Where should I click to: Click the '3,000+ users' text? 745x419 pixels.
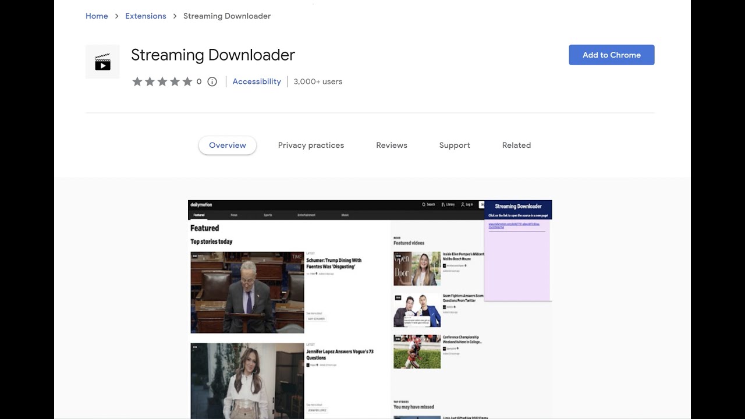pos(318,81)
